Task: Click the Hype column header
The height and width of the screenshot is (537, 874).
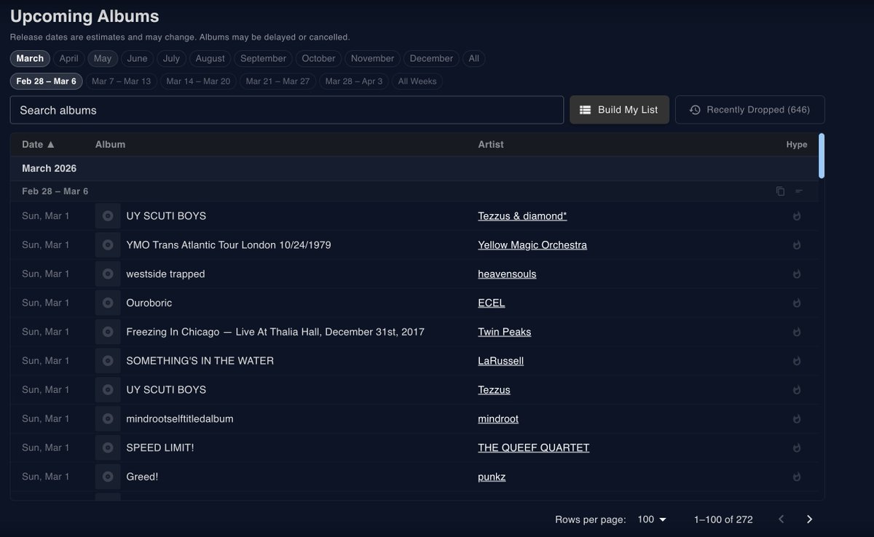Action: click(x=797, y=144)
